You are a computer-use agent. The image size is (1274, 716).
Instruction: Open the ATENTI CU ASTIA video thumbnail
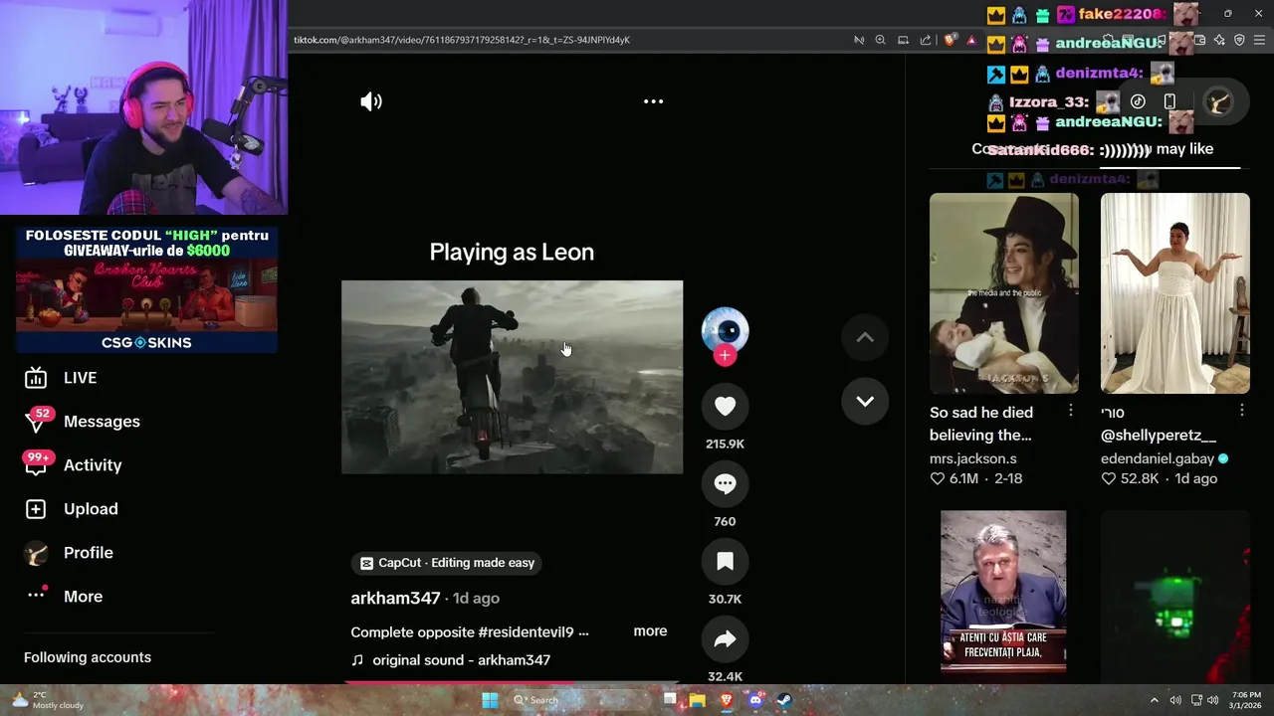click(x=1003, y=592)
